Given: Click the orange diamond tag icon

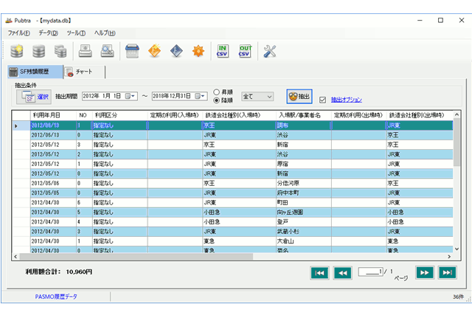Looking at the screenshot, I should pos(155,51).
